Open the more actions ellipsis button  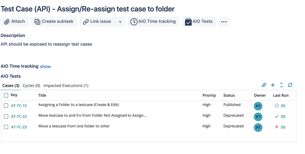tap(224, 22)
